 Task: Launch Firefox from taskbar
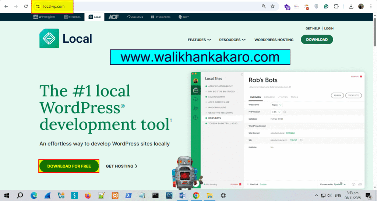pyautogui.click(x=88, y=195)
